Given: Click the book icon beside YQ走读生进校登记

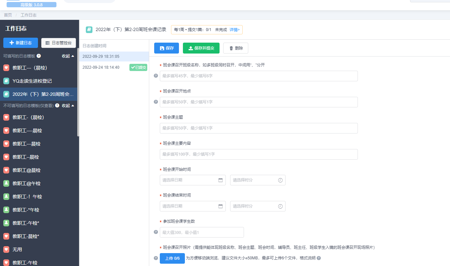Looking at the screenshot, I should click(6, 81).
